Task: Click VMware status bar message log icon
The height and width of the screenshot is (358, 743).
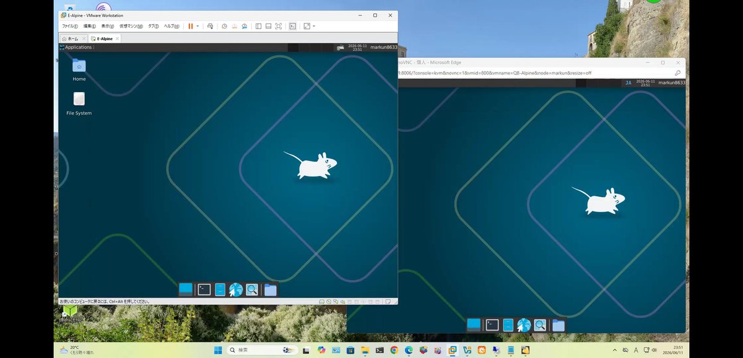Action: 388,302
